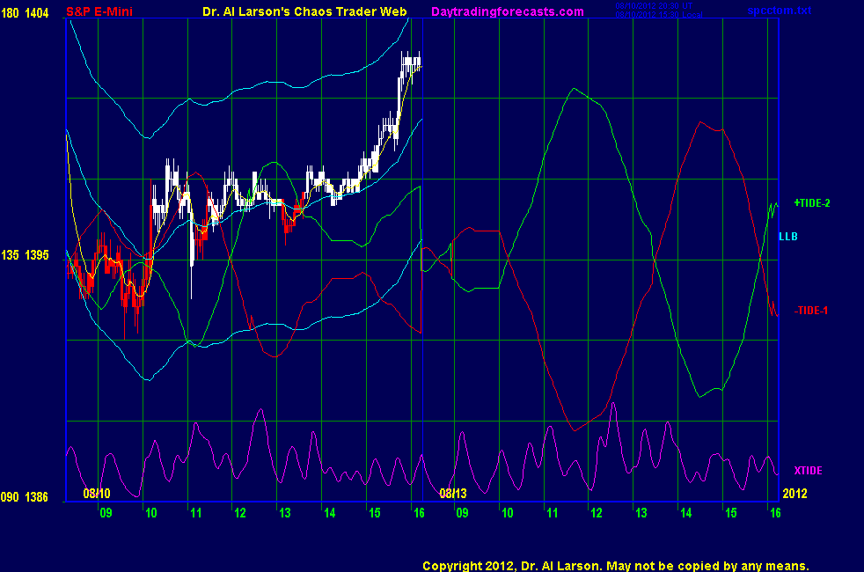
Task: Click the "180 1404" price scale label
Action: (25, 12)
